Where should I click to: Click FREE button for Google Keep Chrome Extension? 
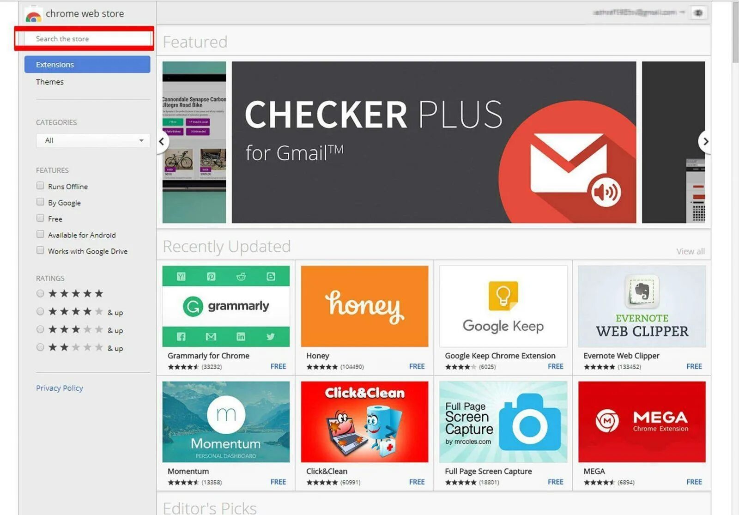555,366
